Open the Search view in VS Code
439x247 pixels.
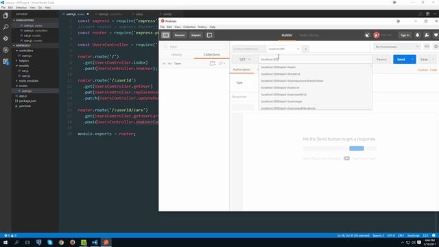click(5, 27)
